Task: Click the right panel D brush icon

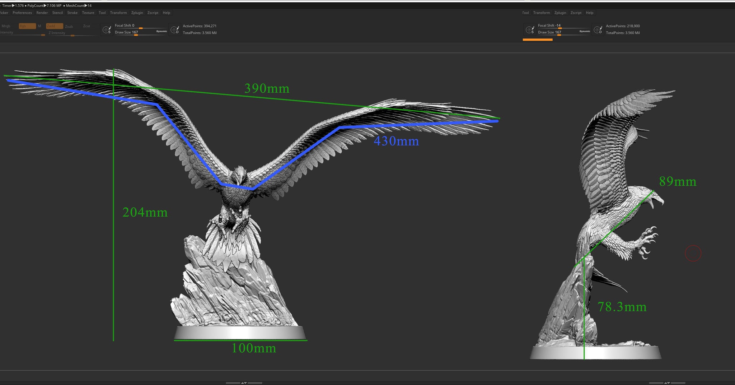Action: (598, 30)
